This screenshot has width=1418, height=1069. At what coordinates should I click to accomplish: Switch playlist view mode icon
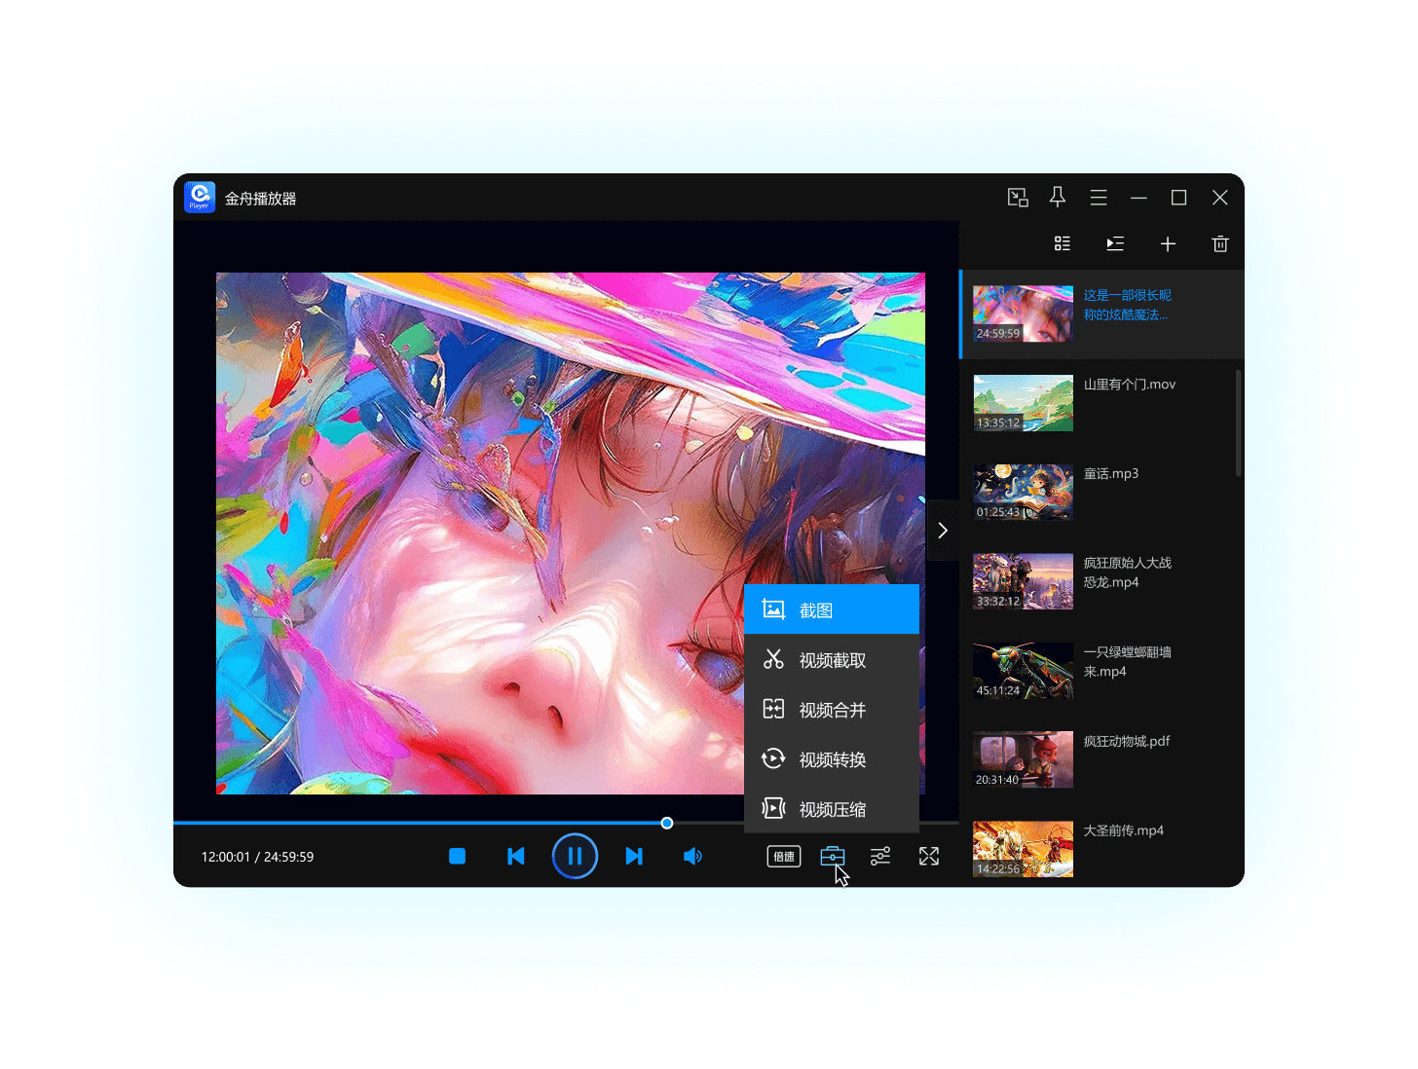1063,244
